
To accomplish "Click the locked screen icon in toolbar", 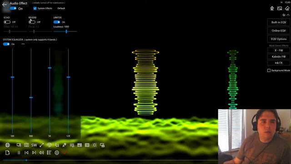I will (102, 145).
